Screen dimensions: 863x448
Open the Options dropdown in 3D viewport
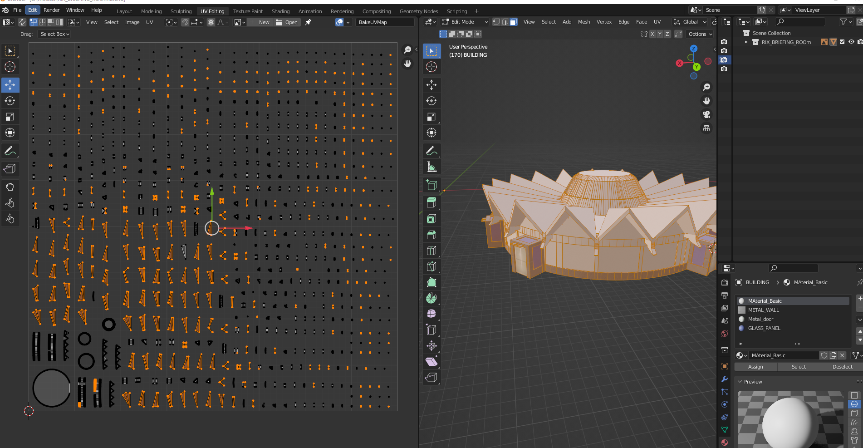700,34
